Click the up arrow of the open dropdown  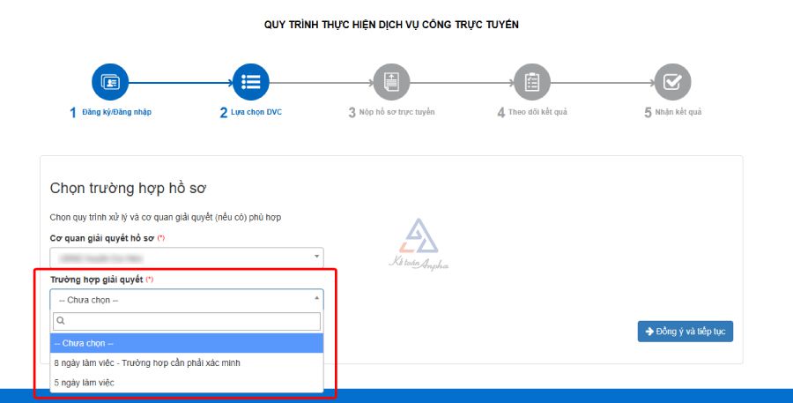tap(316, 299)
